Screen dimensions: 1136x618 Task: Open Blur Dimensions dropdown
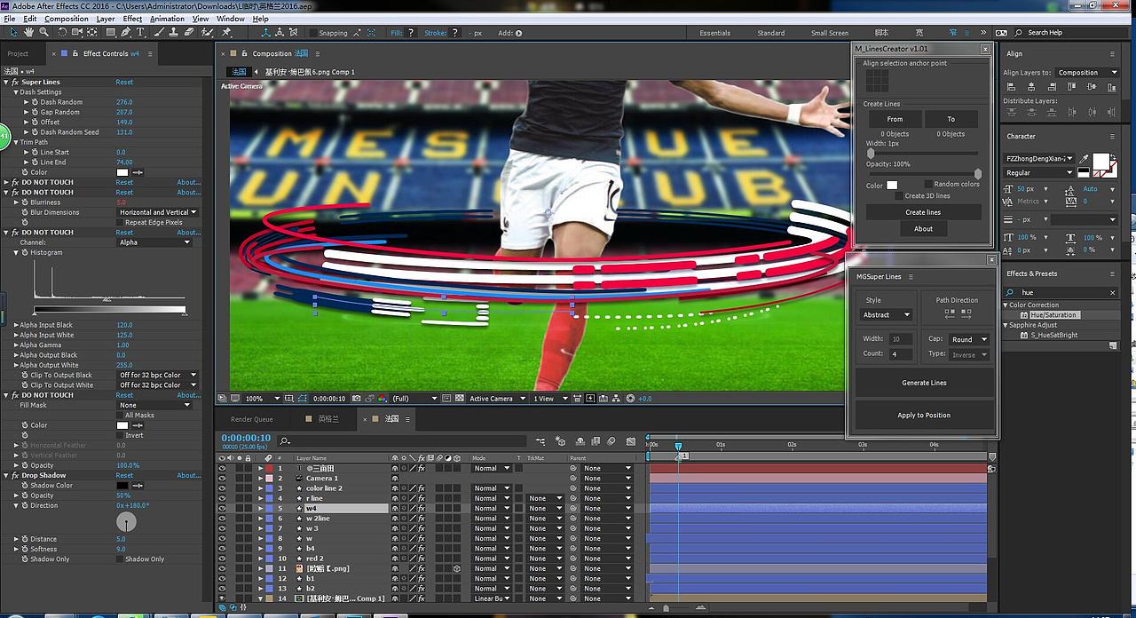point(158,212)
